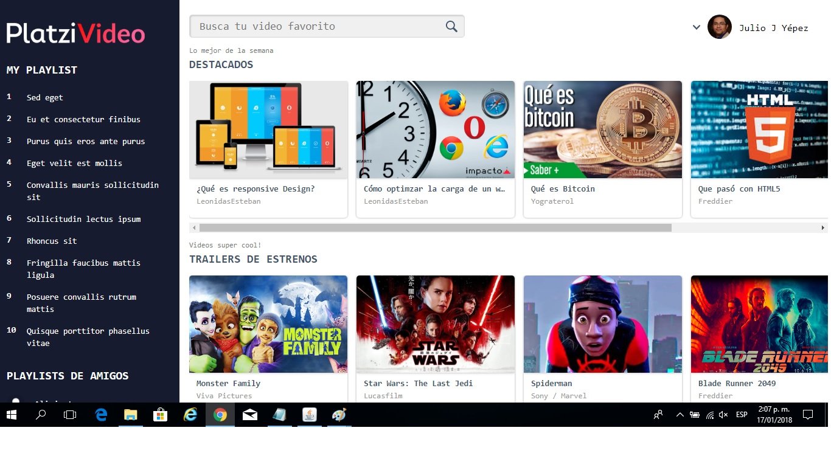Click the 'TRAILERS DE ESTRENOS' section heading
Viewport: 831px width, 467px height.
254,259
